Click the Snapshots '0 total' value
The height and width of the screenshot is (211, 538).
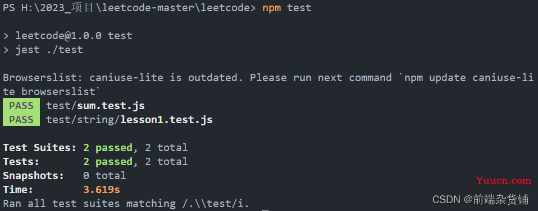[104, 176]
